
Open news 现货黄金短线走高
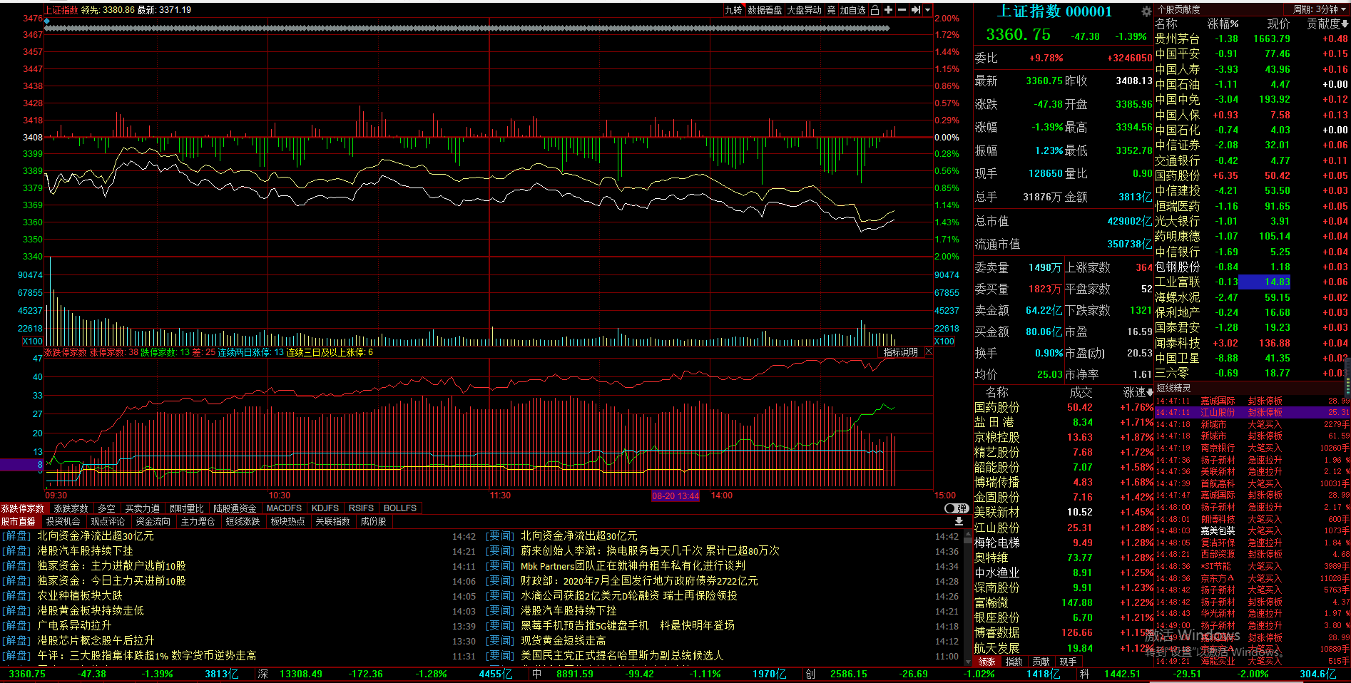(564, 641)
